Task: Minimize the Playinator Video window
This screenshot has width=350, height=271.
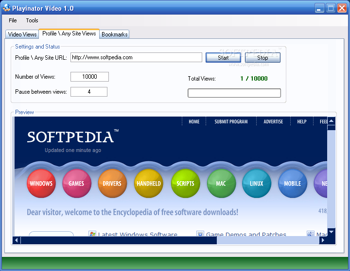Action: pos(319,8)
